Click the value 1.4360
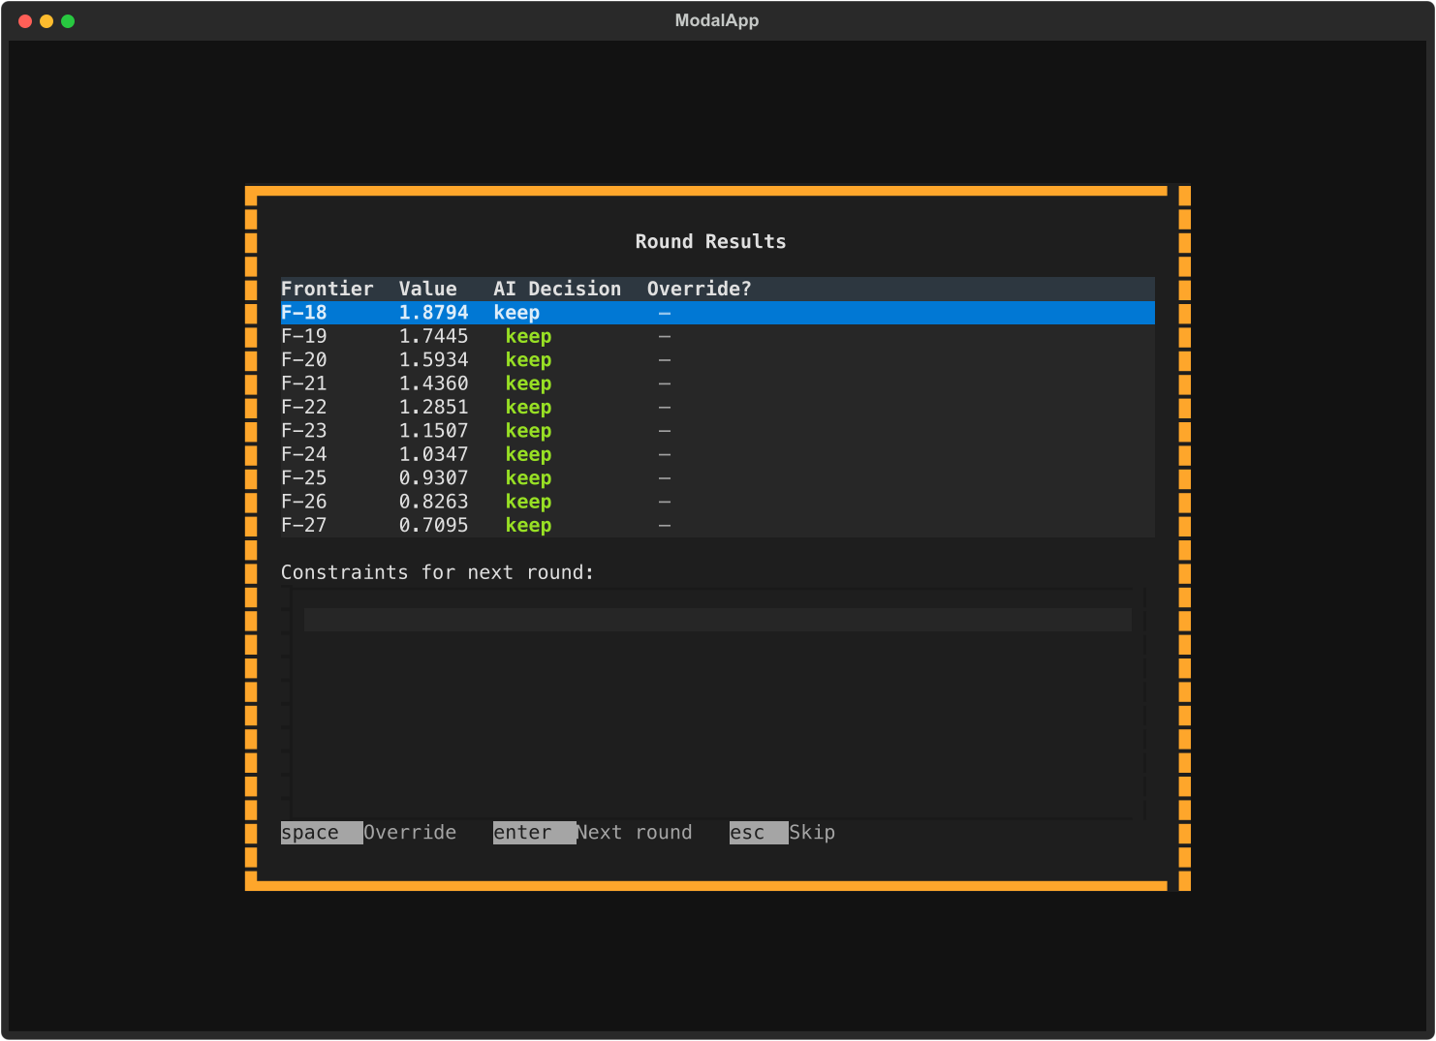1436x1041 pixels. click(433, 383)
